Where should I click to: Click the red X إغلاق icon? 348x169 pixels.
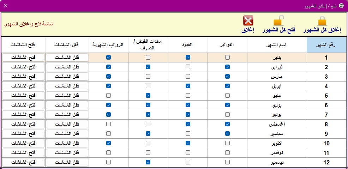pos(248,20)
